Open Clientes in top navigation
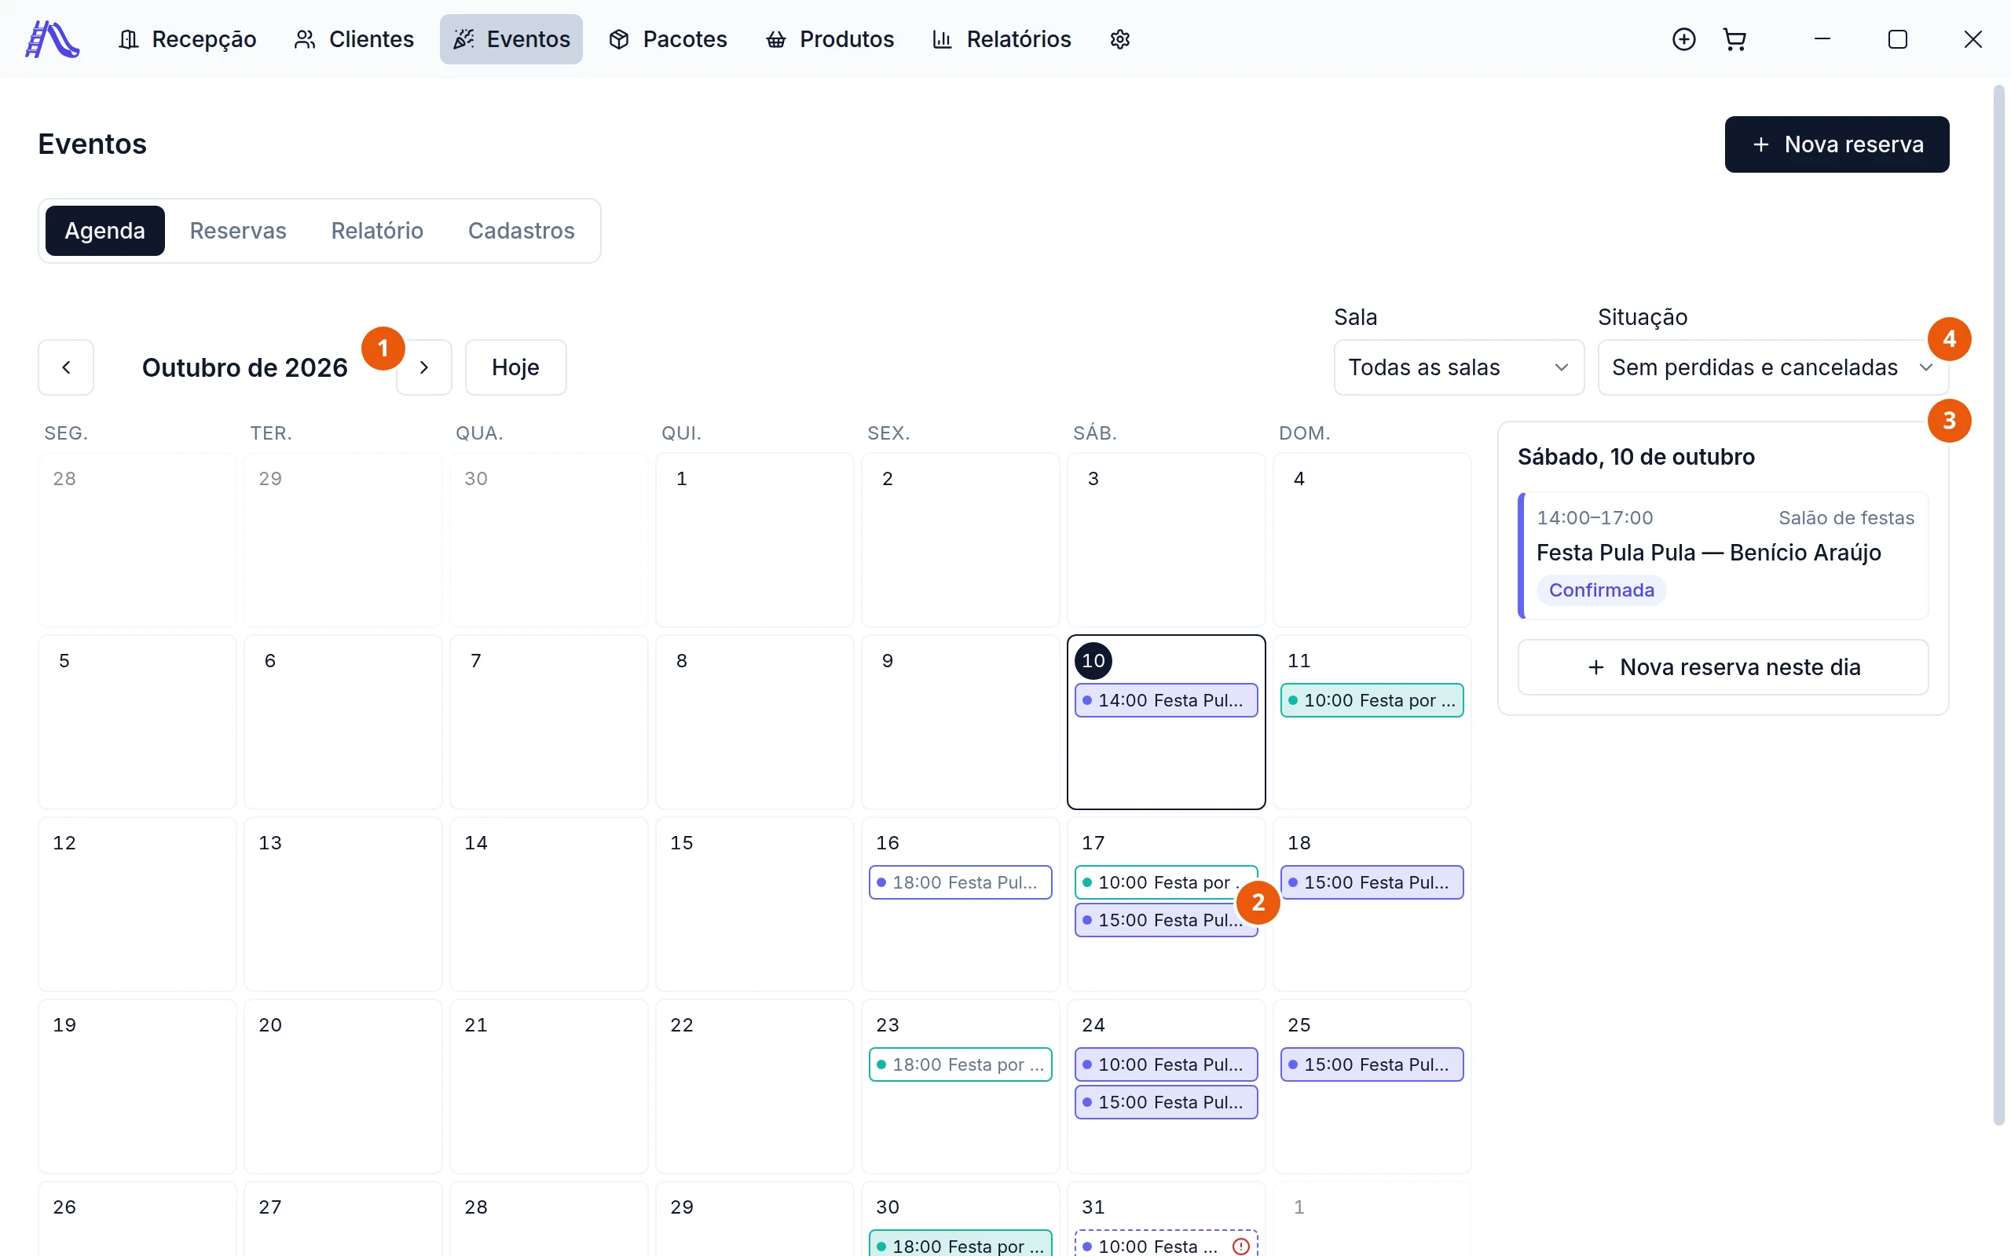This screenshot has width=2011, height=1256. [354, 39]
